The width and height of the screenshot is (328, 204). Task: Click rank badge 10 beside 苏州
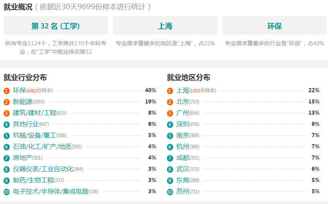tap(170, 192)
